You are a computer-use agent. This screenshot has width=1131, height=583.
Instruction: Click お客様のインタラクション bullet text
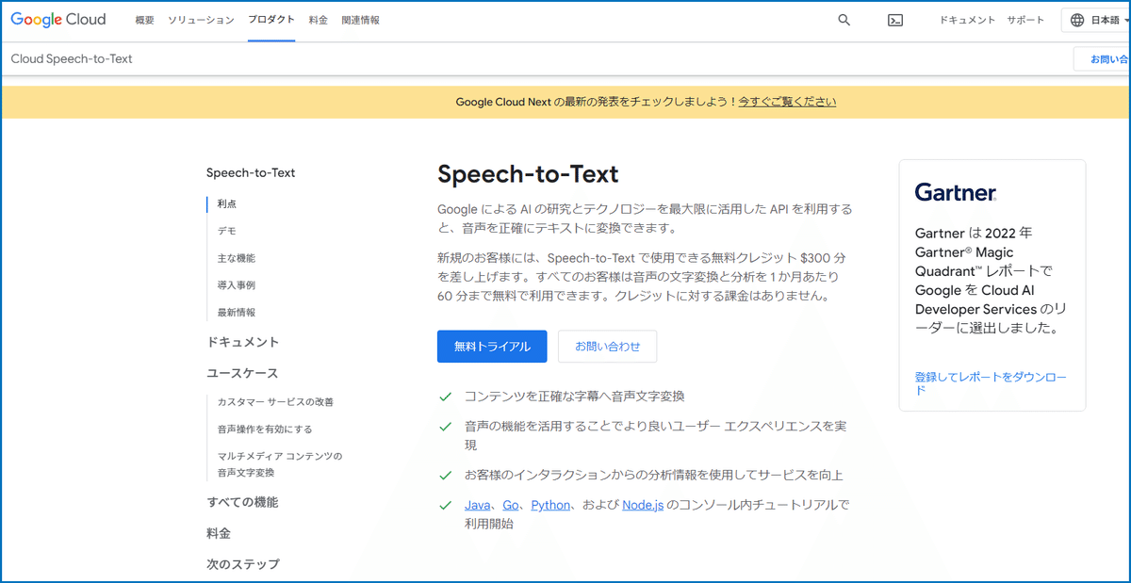click(654, 476)
